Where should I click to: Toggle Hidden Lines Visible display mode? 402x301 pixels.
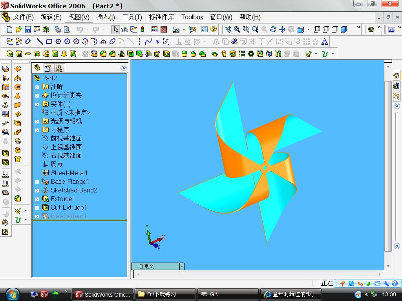point(326,29)
